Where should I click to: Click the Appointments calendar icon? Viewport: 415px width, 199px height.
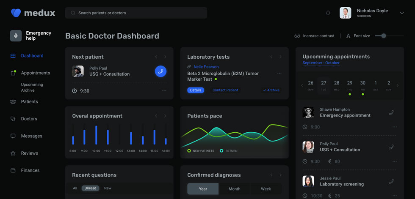tap(13, 73)
